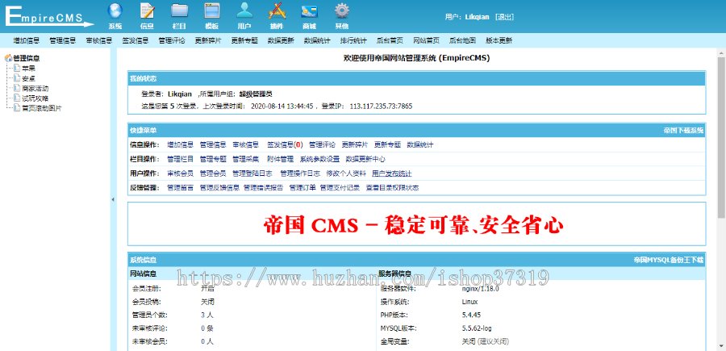This screenshot has width=726, height=351.
Task: Open 管理操作日志 link
Action: [x=300, y=173]
